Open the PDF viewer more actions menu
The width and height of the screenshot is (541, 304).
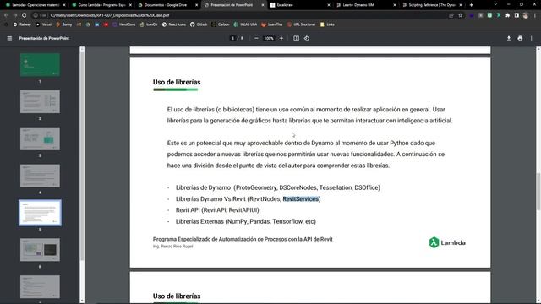[x=532, y=38]
